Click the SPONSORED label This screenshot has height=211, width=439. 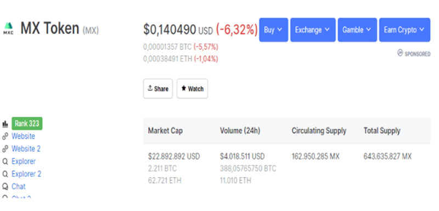418,54
